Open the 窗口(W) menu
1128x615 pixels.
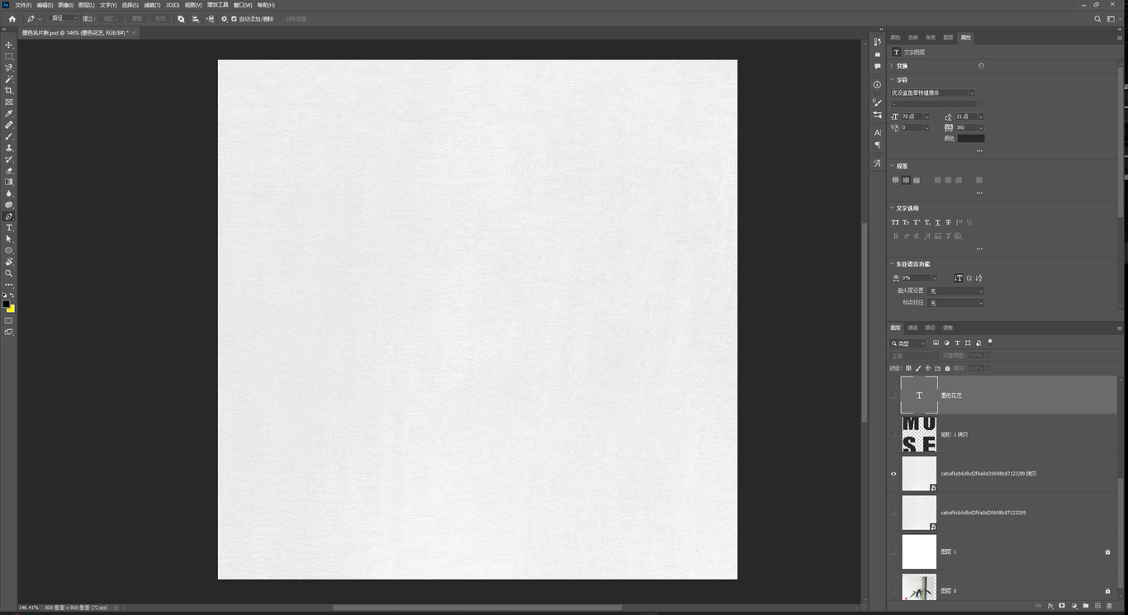pos(243,5)
